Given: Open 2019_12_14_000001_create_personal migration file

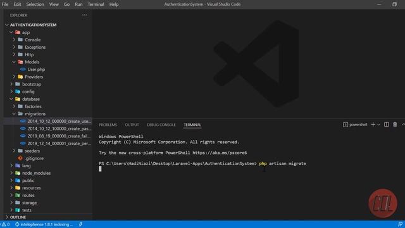Looking at the screenshot, I should (x=59, y=144).
